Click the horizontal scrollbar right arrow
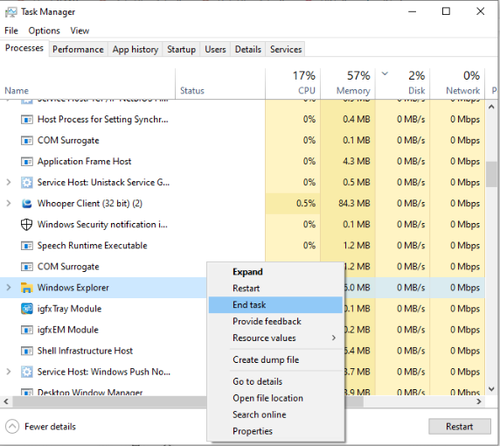500x446 pixels. 479,401
